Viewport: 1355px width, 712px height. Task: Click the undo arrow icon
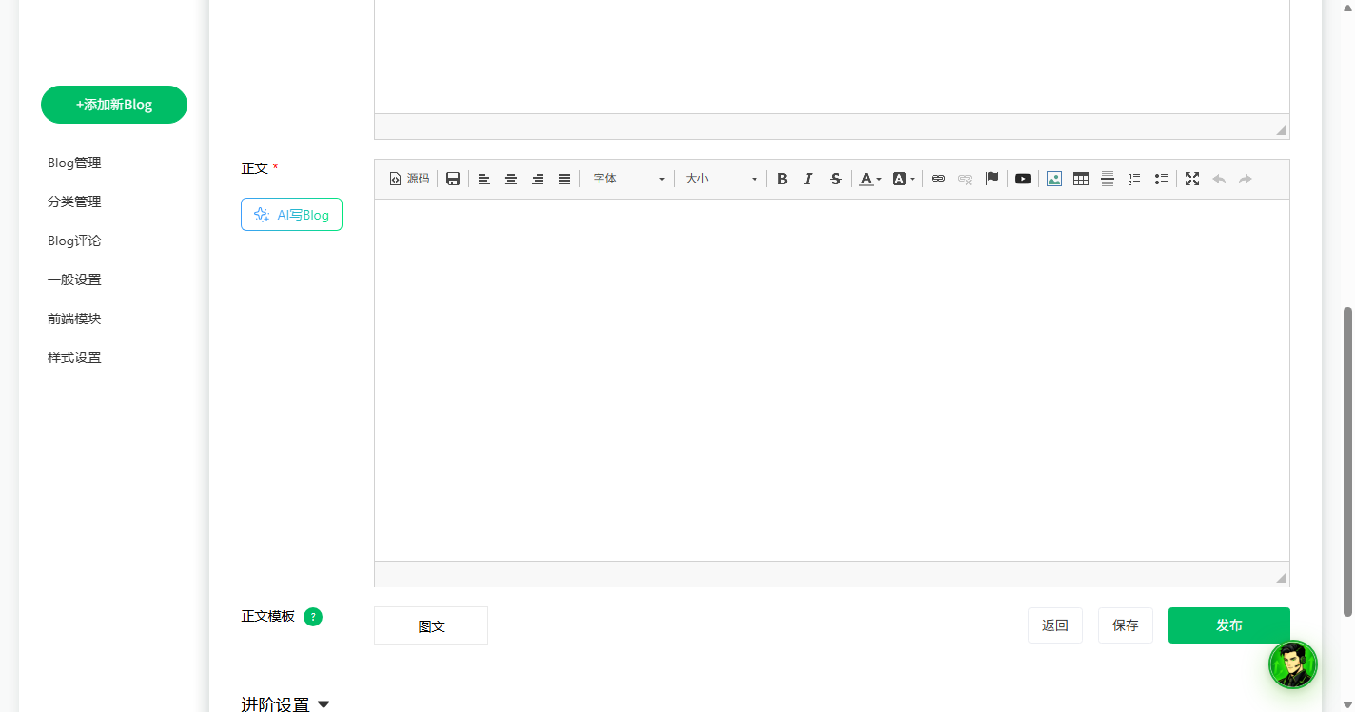pyautogui.click(x=1219, y=179)
